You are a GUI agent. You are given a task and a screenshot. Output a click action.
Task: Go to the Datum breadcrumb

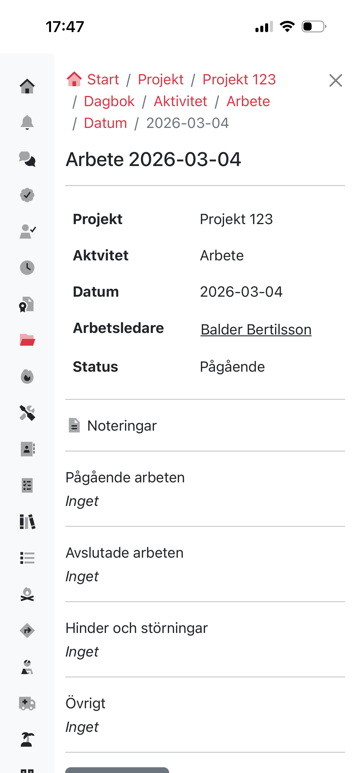[x=105, y=123]
